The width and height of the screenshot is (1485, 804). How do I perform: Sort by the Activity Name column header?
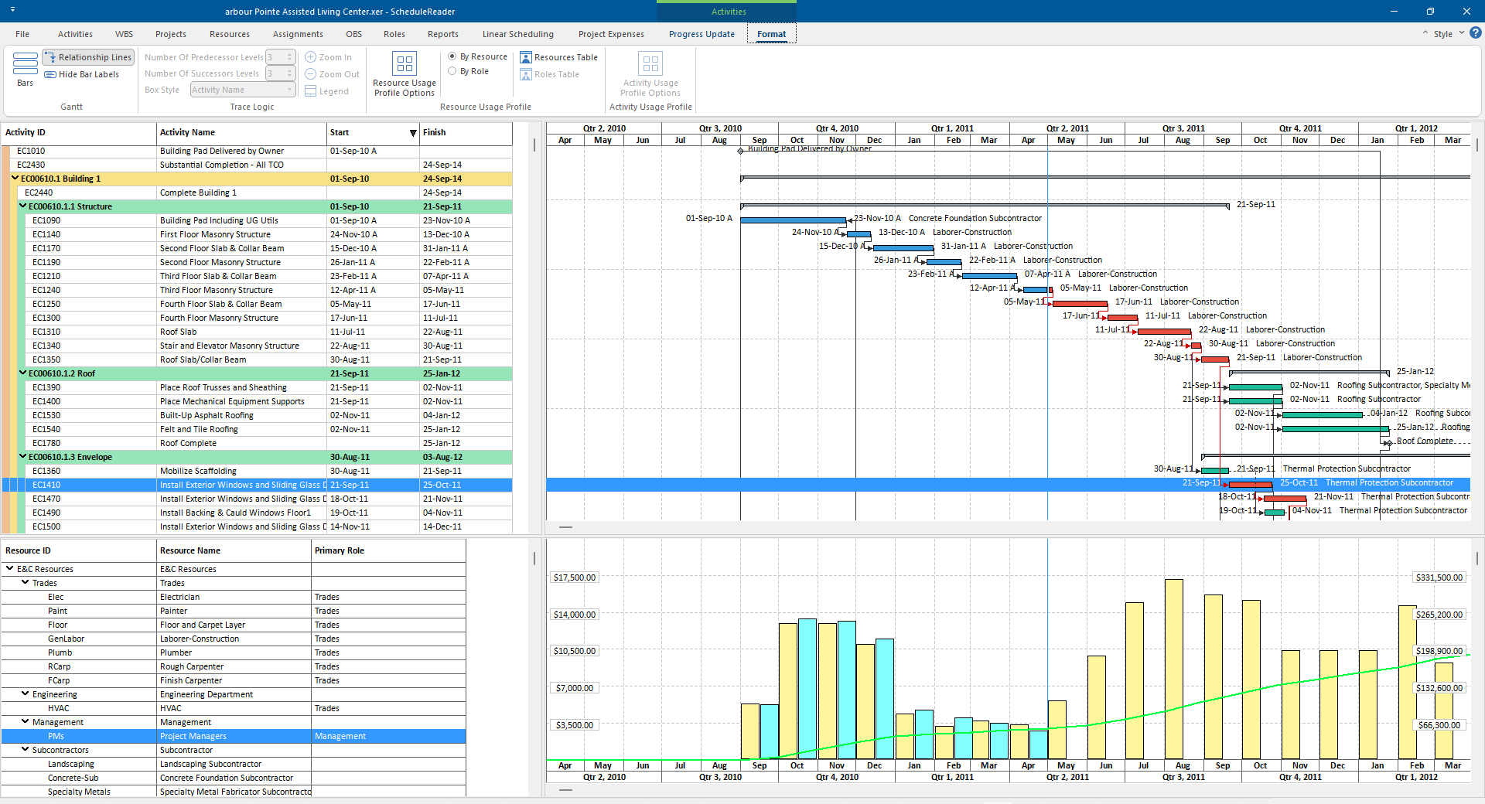[241, 132]
